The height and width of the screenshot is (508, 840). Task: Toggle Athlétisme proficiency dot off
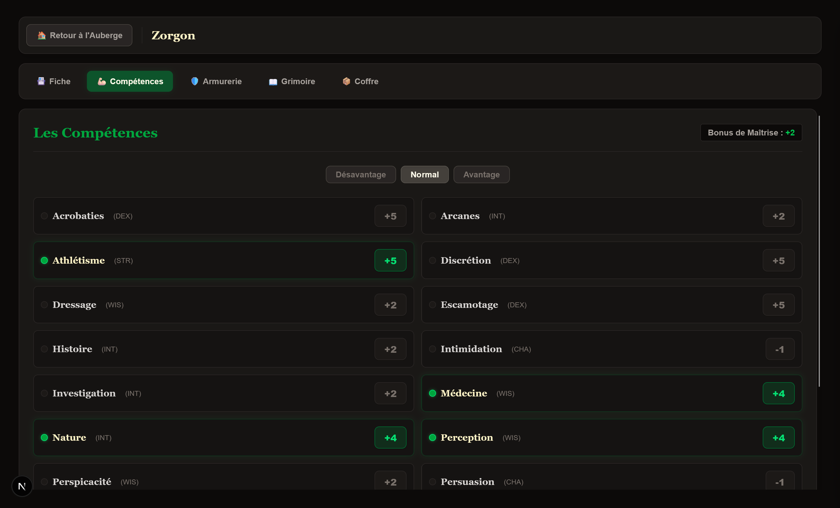pyautogui.click(x=44, y=260)
